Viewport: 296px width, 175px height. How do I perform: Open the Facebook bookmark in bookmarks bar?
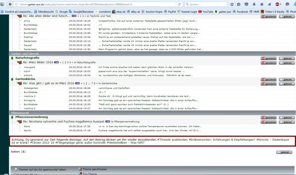click(242, 11)
